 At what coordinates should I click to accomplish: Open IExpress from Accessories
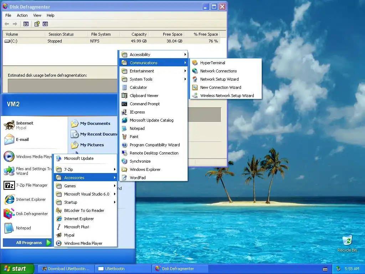click(x=154, y=112)
